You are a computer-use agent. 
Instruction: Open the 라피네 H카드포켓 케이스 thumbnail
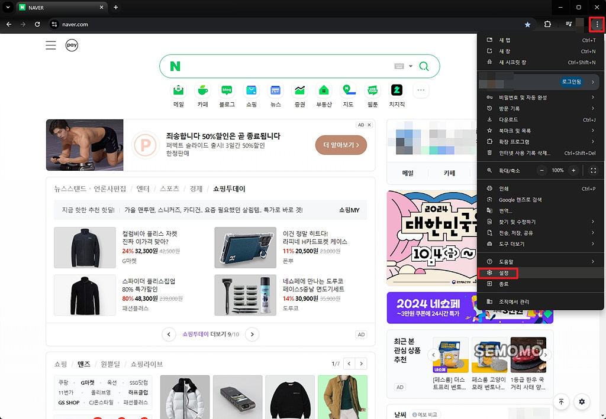[x=245, y=247]
